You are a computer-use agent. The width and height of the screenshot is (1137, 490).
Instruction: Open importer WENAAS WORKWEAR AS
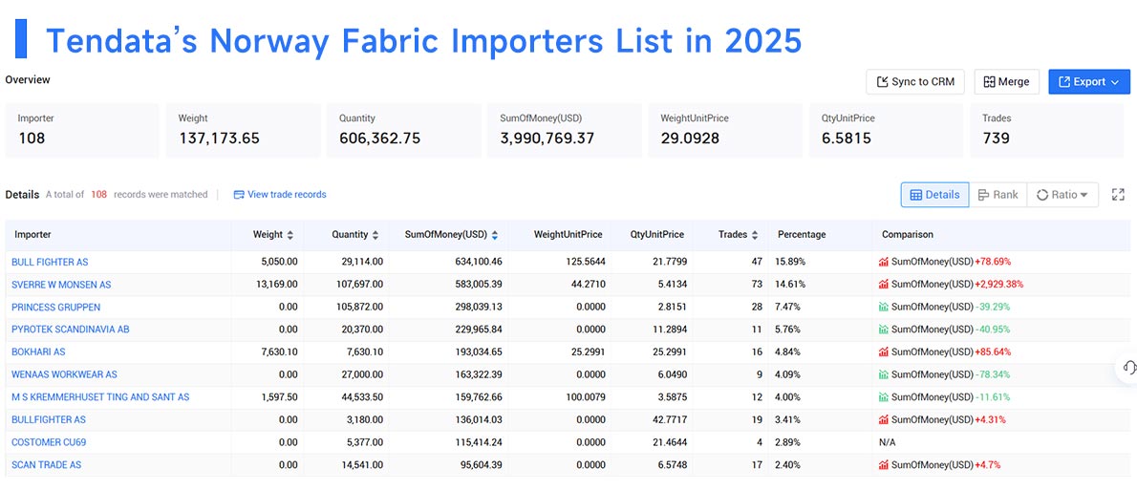pyautogui.click(x=65, y=374)
